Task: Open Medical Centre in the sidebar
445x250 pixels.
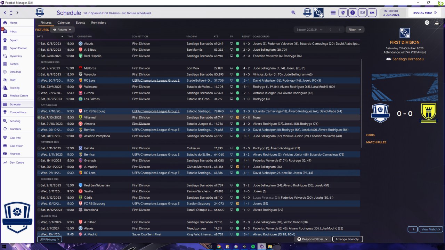Action: [x=17, y=96]
